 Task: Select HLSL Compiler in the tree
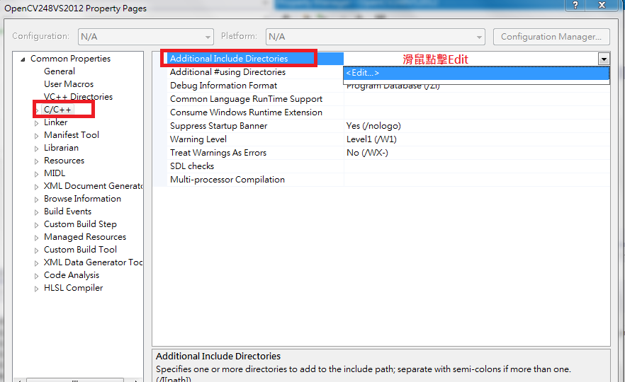74,288
